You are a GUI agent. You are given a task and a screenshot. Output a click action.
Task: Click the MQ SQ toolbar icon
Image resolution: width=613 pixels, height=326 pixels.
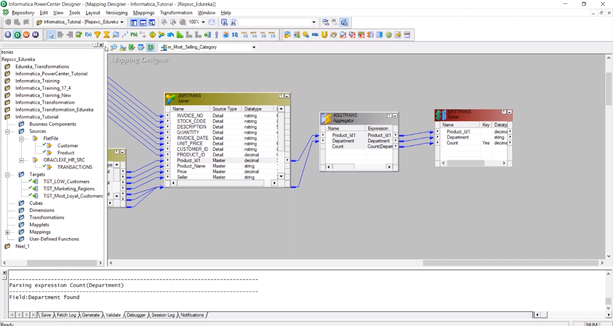(263, 35)
